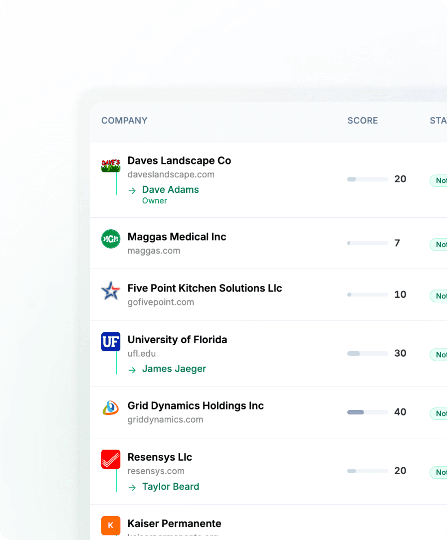Open Kaiser Permanente company name
The image size is (447, 540).
click(175, 524)
